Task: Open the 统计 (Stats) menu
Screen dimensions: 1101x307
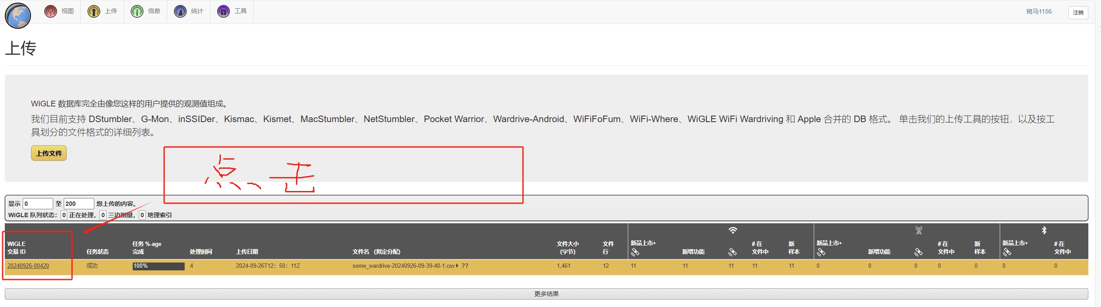Action: [189, 11]
